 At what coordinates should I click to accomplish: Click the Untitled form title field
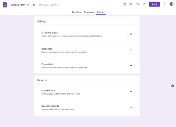(18, 5)
